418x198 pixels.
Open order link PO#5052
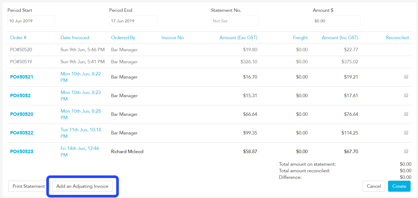pos(20,96)
